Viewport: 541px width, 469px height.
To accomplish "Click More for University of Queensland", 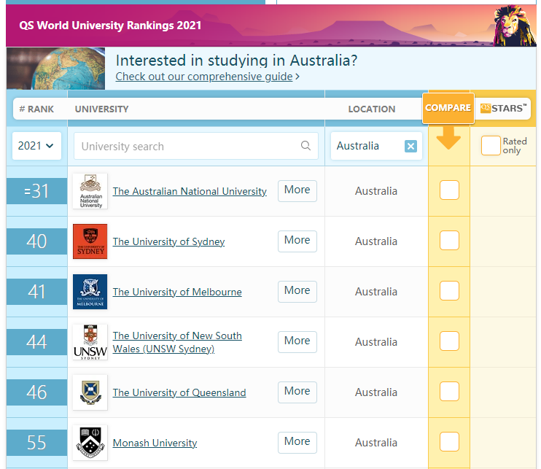I will [297, 392].
